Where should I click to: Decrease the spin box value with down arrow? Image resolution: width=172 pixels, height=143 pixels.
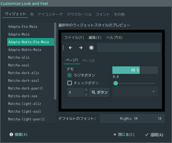86,95
